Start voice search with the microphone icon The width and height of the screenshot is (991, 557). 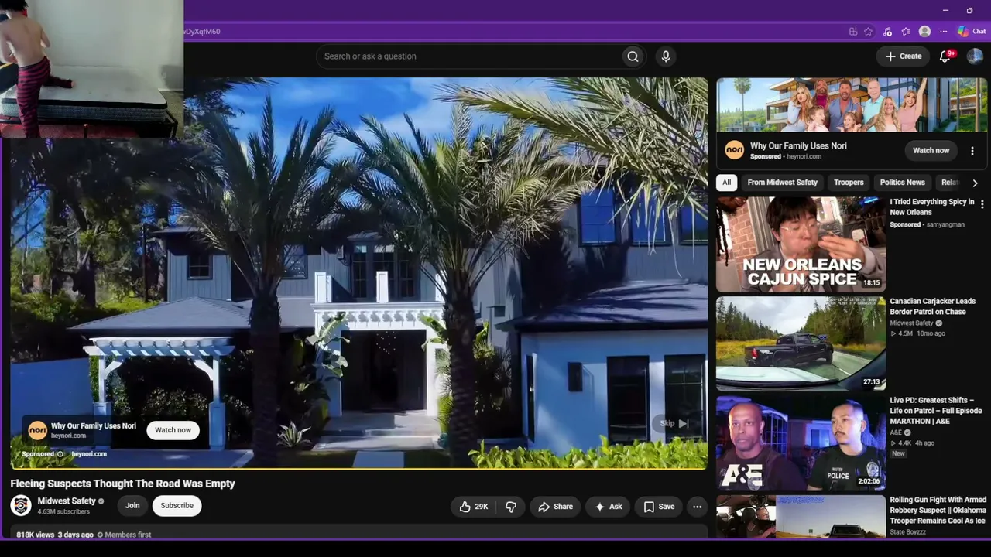point(665,56)
